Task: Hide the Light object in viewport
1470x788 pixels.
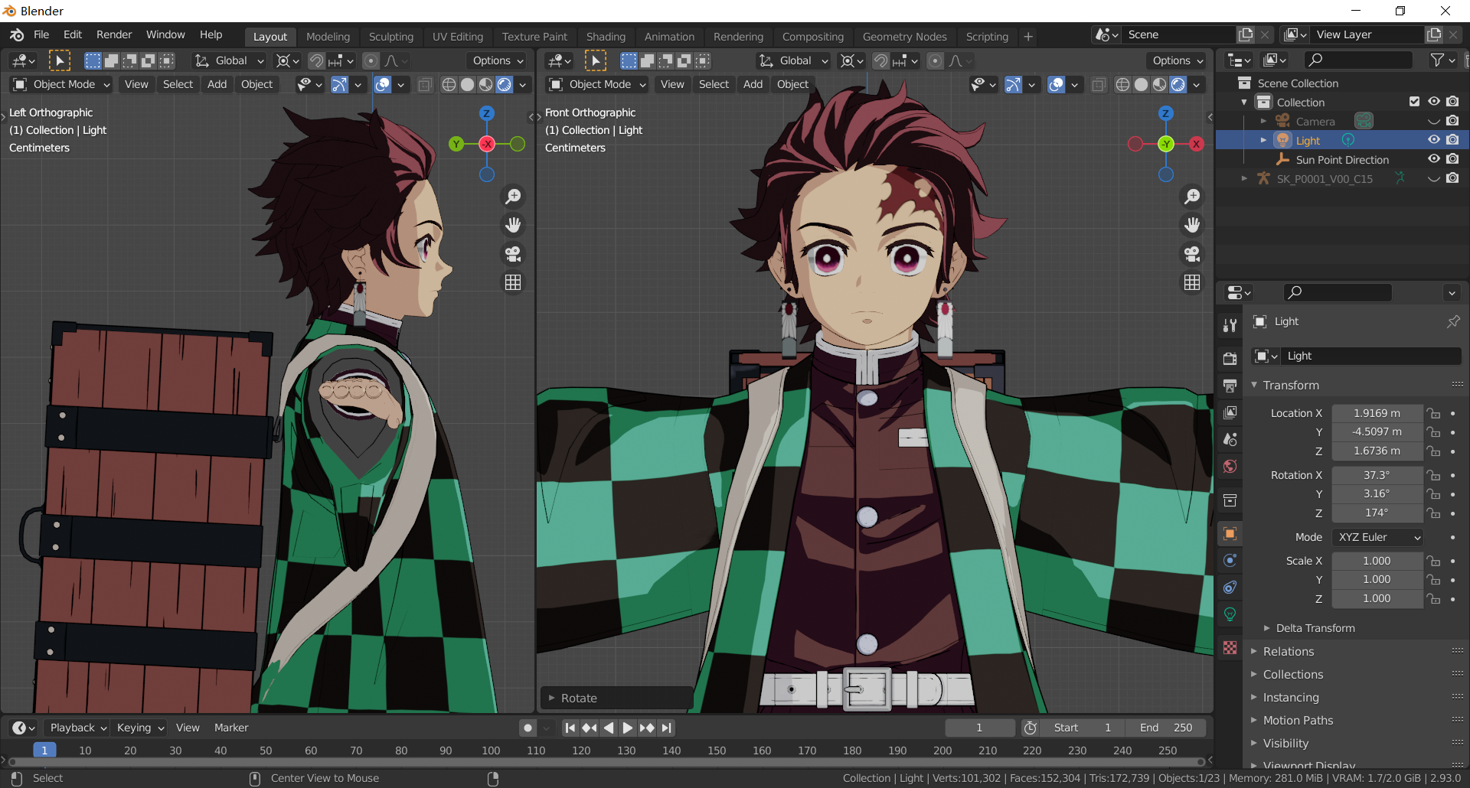Action: pos(1434,140)
